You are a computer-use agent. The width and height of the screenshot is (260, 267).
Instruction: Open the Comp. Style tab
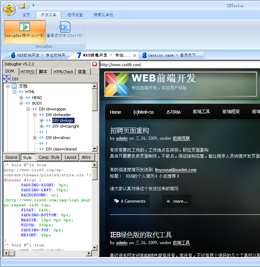(49, 157)
